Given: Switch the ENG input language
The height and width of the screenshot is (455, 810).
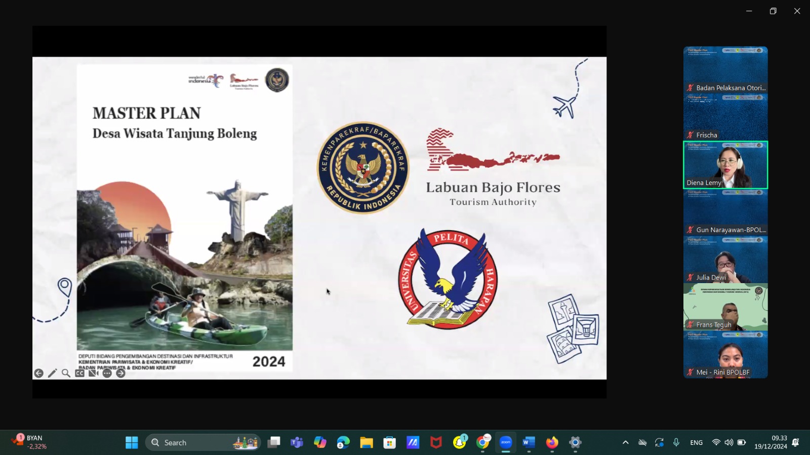Looking at the screenshot, I should click(x=697, y=442).
